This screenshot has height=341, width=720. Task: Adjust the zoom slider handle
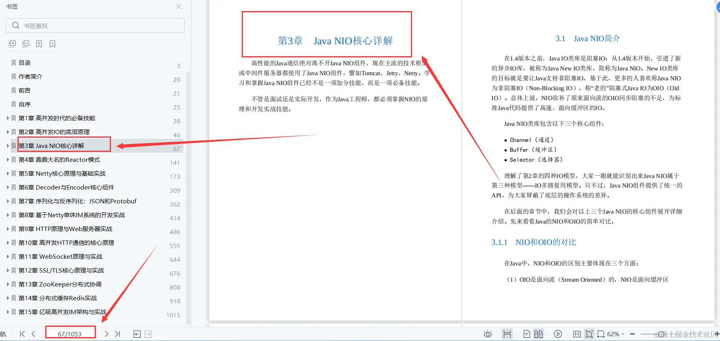click(x=661, y=334)
